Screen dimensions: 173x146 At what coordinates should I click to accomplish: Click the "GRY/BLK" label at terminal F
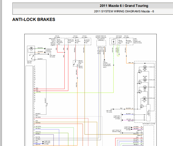coord(38,139)
